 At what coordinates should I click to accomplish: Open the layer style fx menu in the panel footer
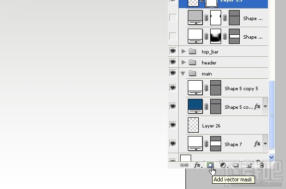198,165
